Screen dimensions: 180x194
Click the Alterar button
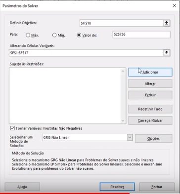click(150, 84)
